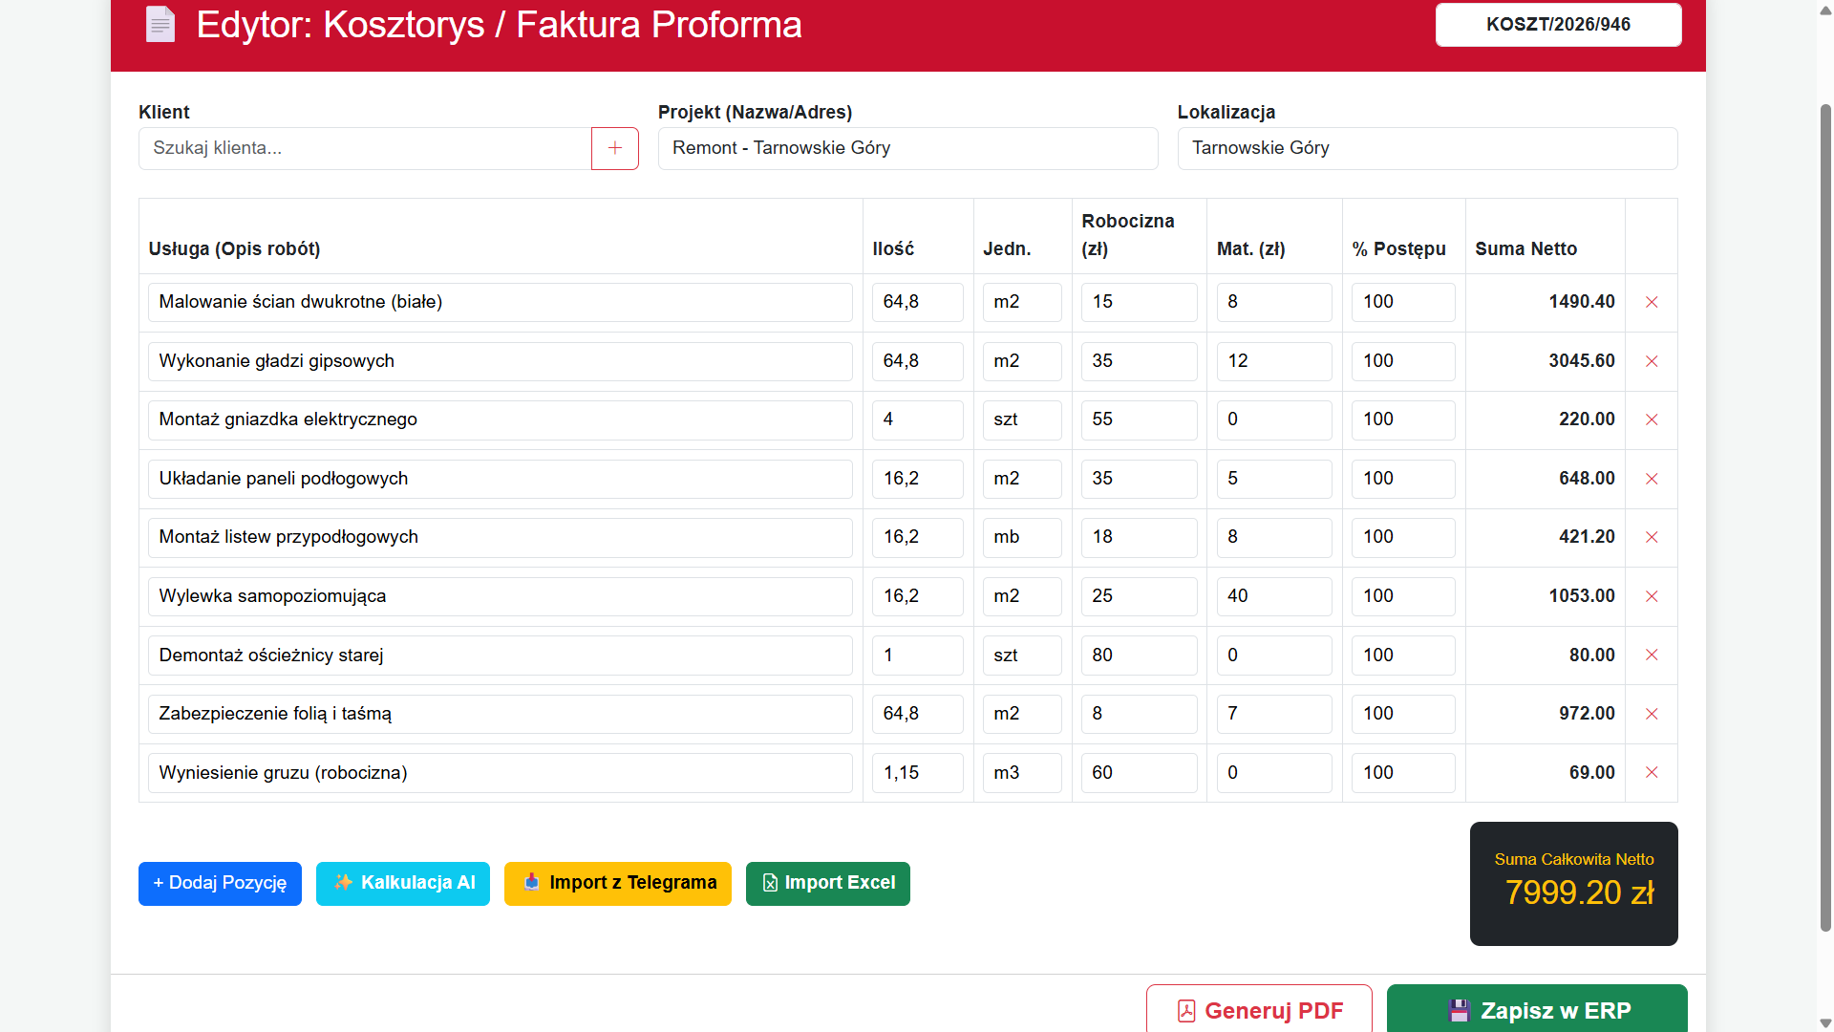
Task: Remove the Montaż gniazdka elektrycznego row
Action: tap(1652, 419)
